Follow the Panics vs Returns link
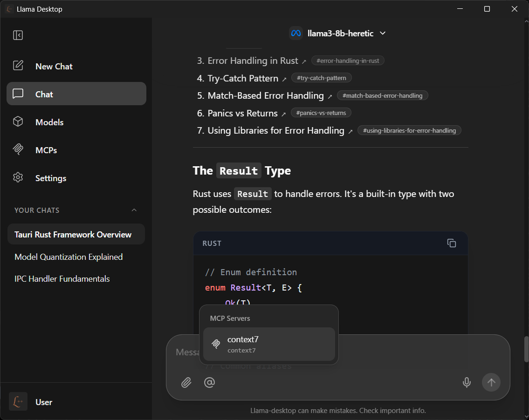Viewport: 529px width, 420px height. coord(242,113)
